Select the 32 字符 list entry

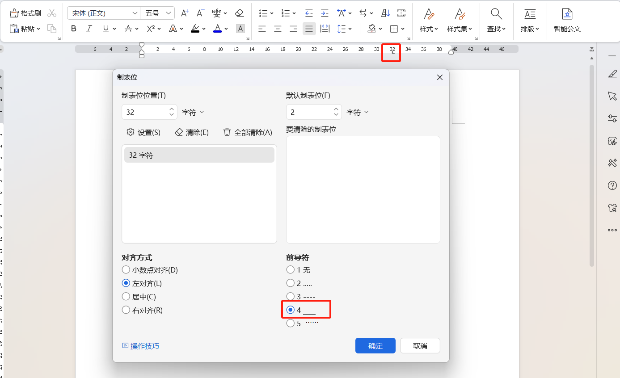pyautogui.click(x=199, y=155)
